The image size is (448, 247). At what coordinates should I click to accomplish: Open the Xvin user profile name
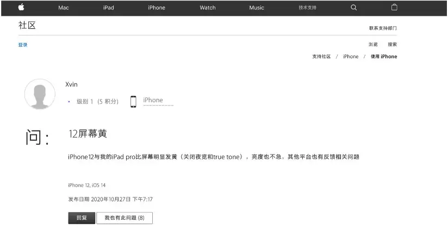point(71,84)
